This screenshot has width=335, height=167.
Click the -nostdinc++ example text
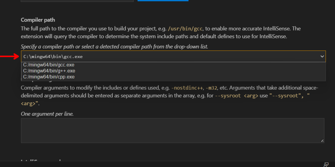click(x=187, y=88)
